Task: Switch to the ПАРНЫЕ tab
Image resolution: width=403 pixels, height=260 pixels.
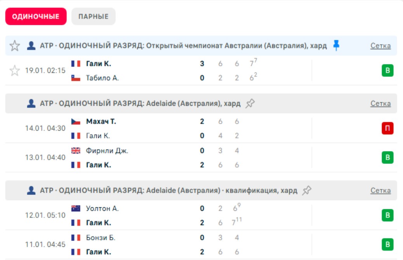Action: pyautogui.click(x=93, y=17)
